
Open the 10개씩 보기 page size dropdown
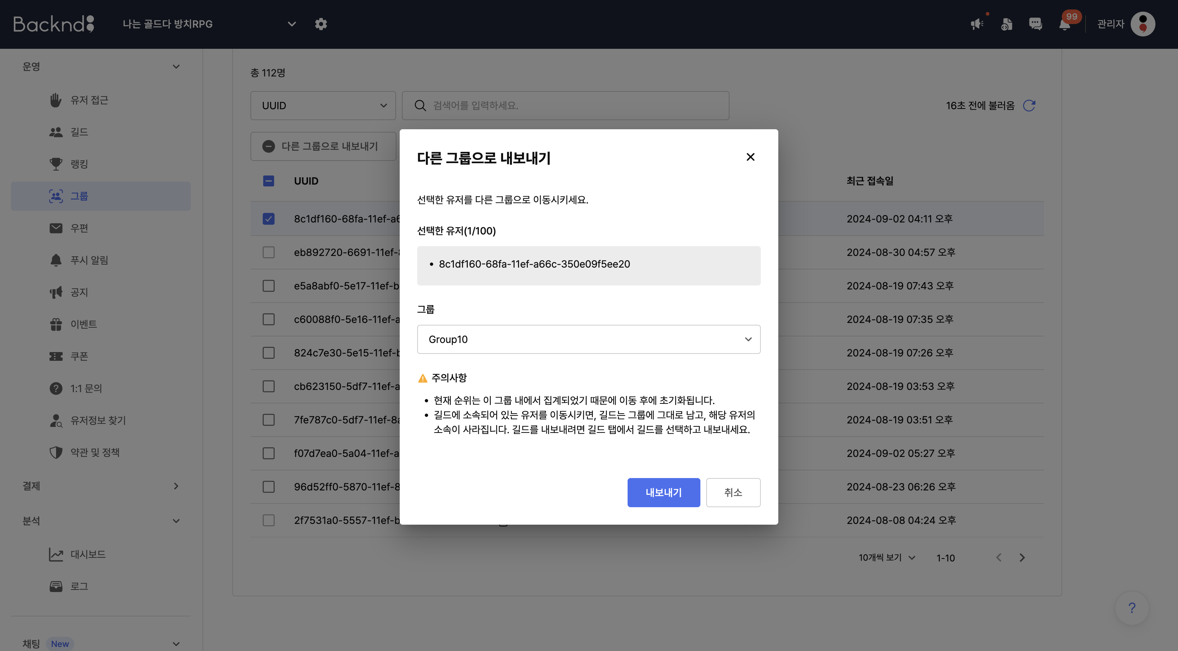coord(886,558)
